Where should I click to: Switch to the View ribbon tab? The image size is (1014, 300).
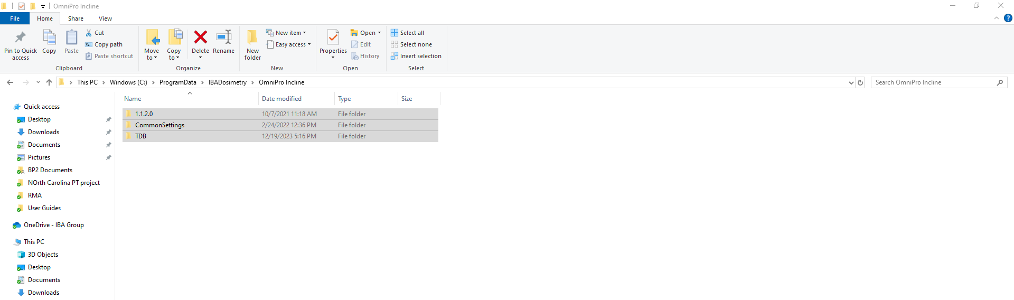[x=105, y=18]
